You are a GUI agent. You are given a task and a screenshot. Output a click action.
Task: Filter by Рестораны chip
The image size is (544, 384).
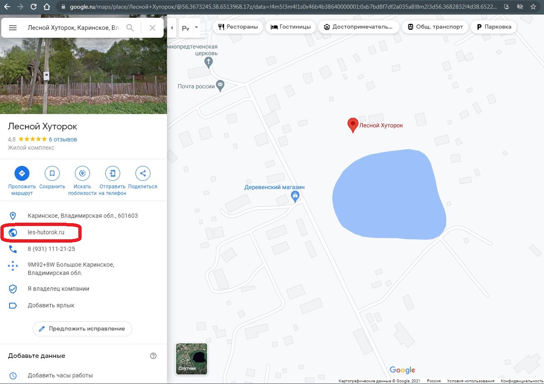point(238,27)
